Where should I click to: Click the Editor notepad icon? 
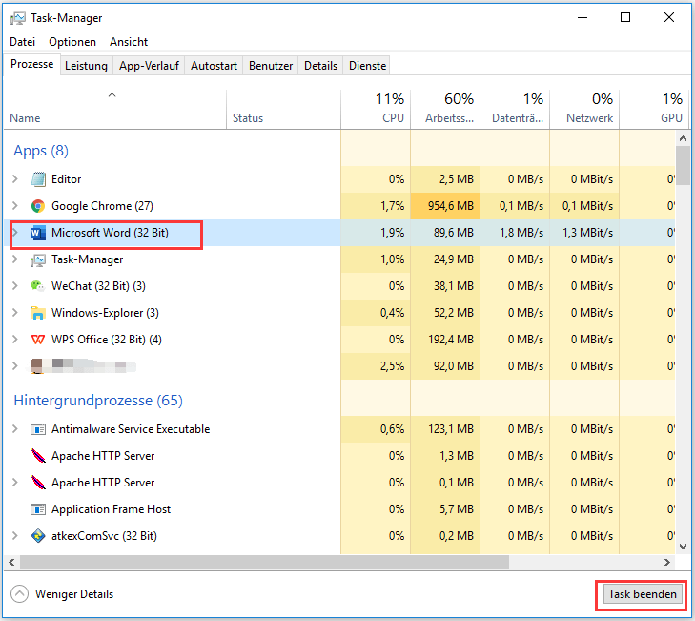[38, 179]
